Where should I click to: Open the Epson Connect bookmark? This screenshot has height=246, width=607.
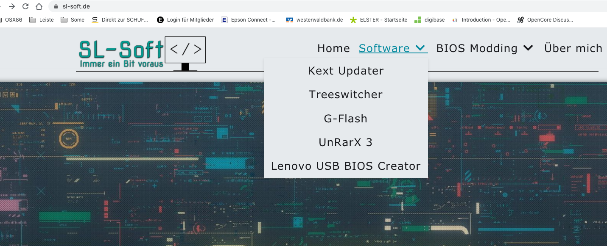pyautogui.click(x=249, y=19)
